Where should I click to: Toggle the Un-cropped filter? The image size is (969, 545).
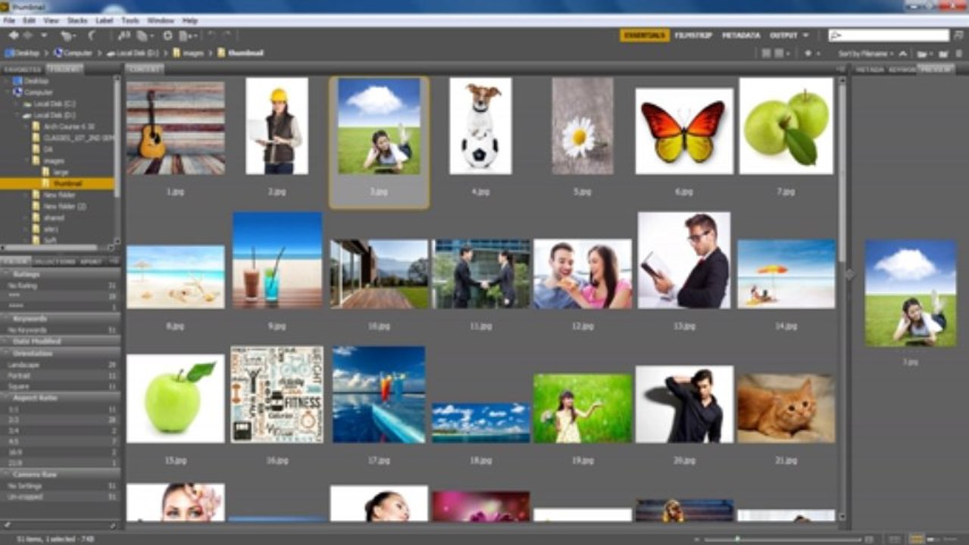tap(61, 497)
